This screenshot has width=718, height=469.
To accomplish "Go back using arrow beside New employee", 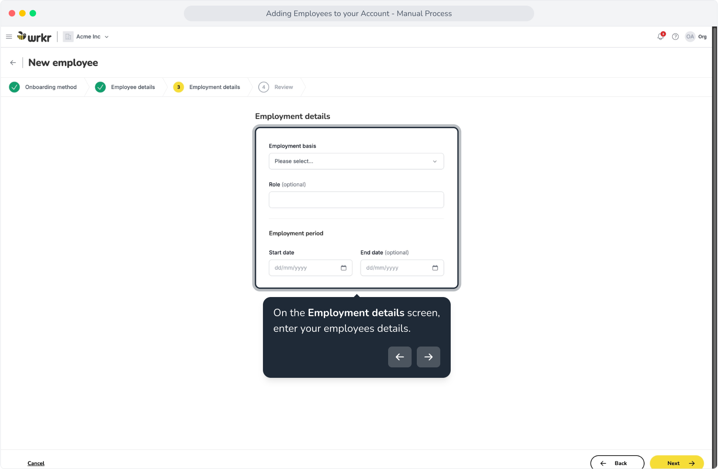I will (13, 63).
